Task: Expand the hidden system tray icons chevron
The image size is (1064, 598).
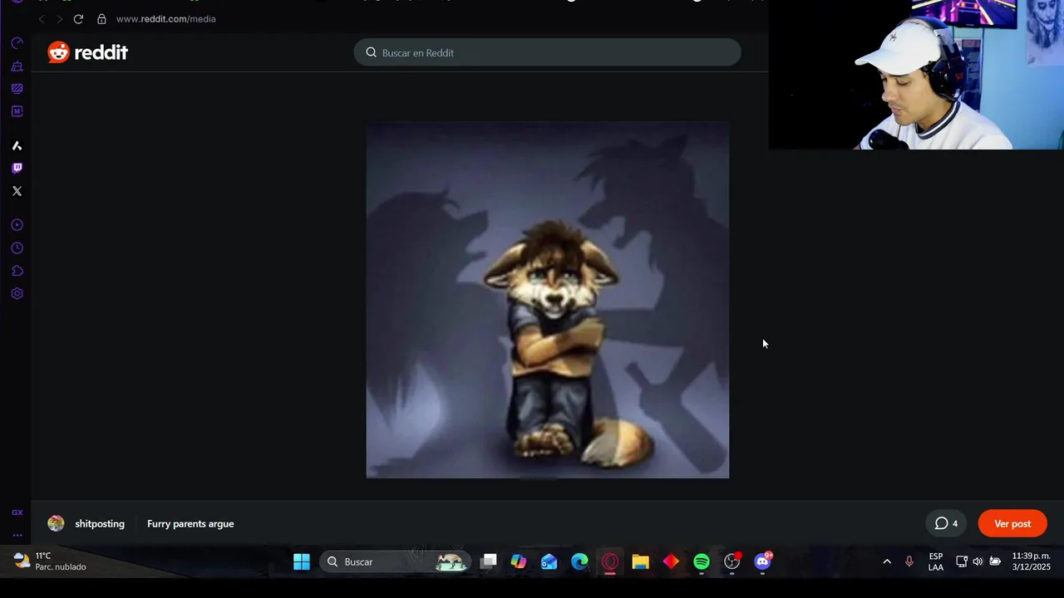Action: [x=887, y=562]
